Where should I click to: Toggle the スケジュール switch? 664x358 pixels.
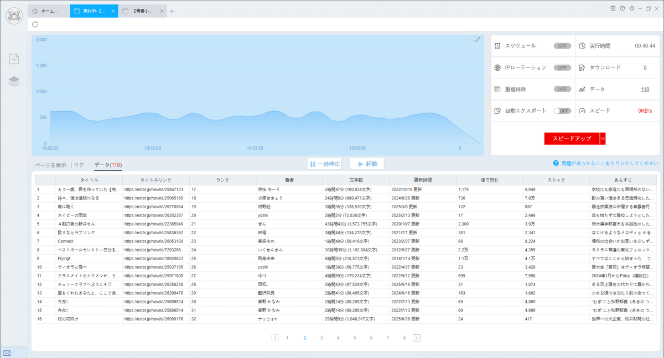[562, 46]
